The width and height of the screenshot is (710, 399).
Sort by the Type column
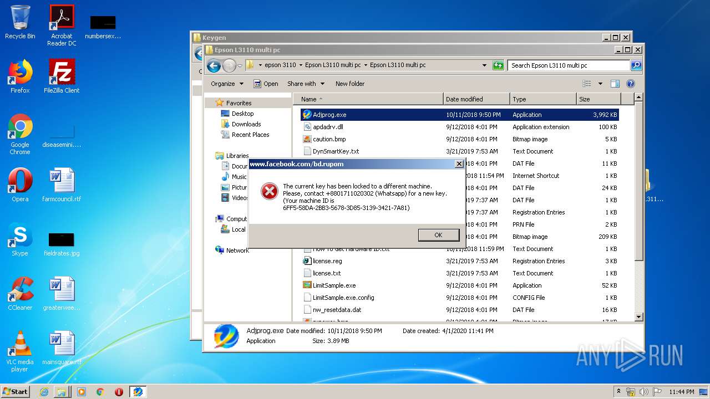tap(543, 99)
